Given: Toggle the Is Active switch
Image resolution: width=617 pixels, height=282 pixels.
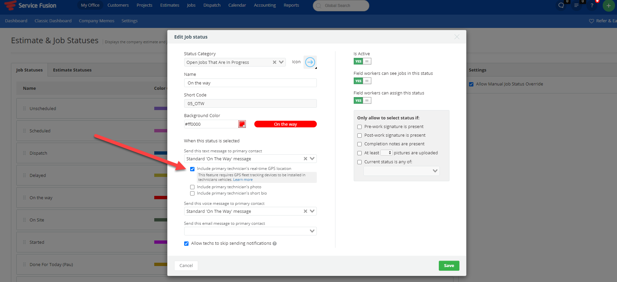Looking at the screenshot, I should pos(362,61).
